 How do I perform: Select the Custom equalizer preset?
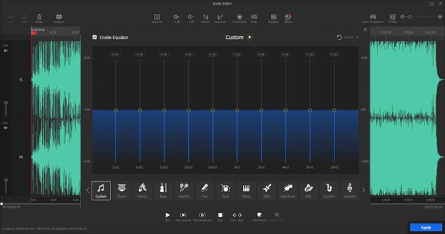[x=101, y=191]
